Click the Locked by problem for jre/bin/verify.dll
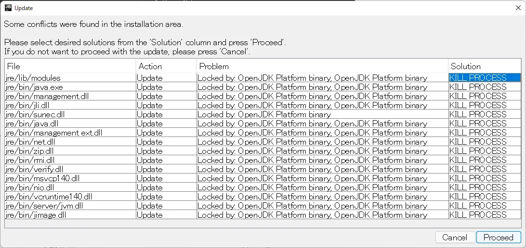This screenshot has width=526, height=248. [x=312, y=169]
